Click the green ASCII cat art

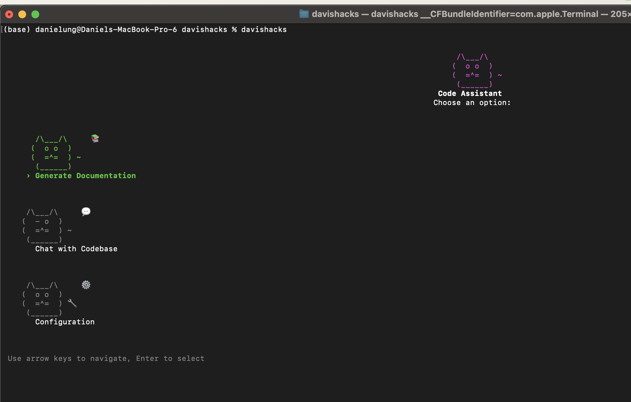click(52, 153)
